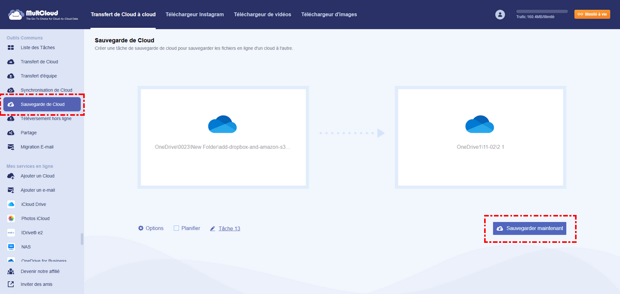Click the Inviter des amis icon
This screenshot has width=620, height=294.
[x=11, y=284]
